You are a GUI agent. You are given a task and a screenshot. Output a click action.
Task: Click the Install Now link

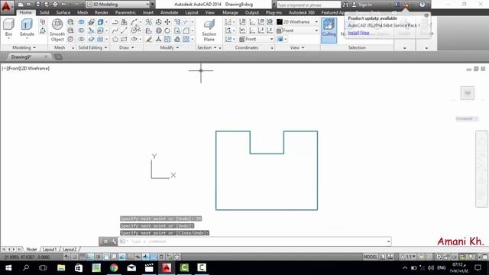tap(358, 33)
